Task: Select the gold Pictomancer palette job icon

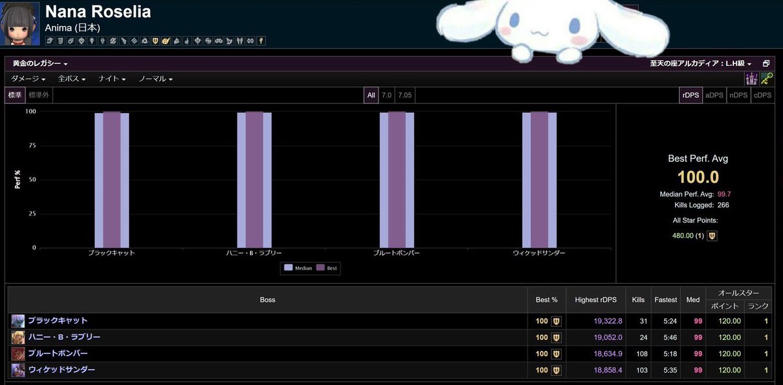Action: [166, 40]
